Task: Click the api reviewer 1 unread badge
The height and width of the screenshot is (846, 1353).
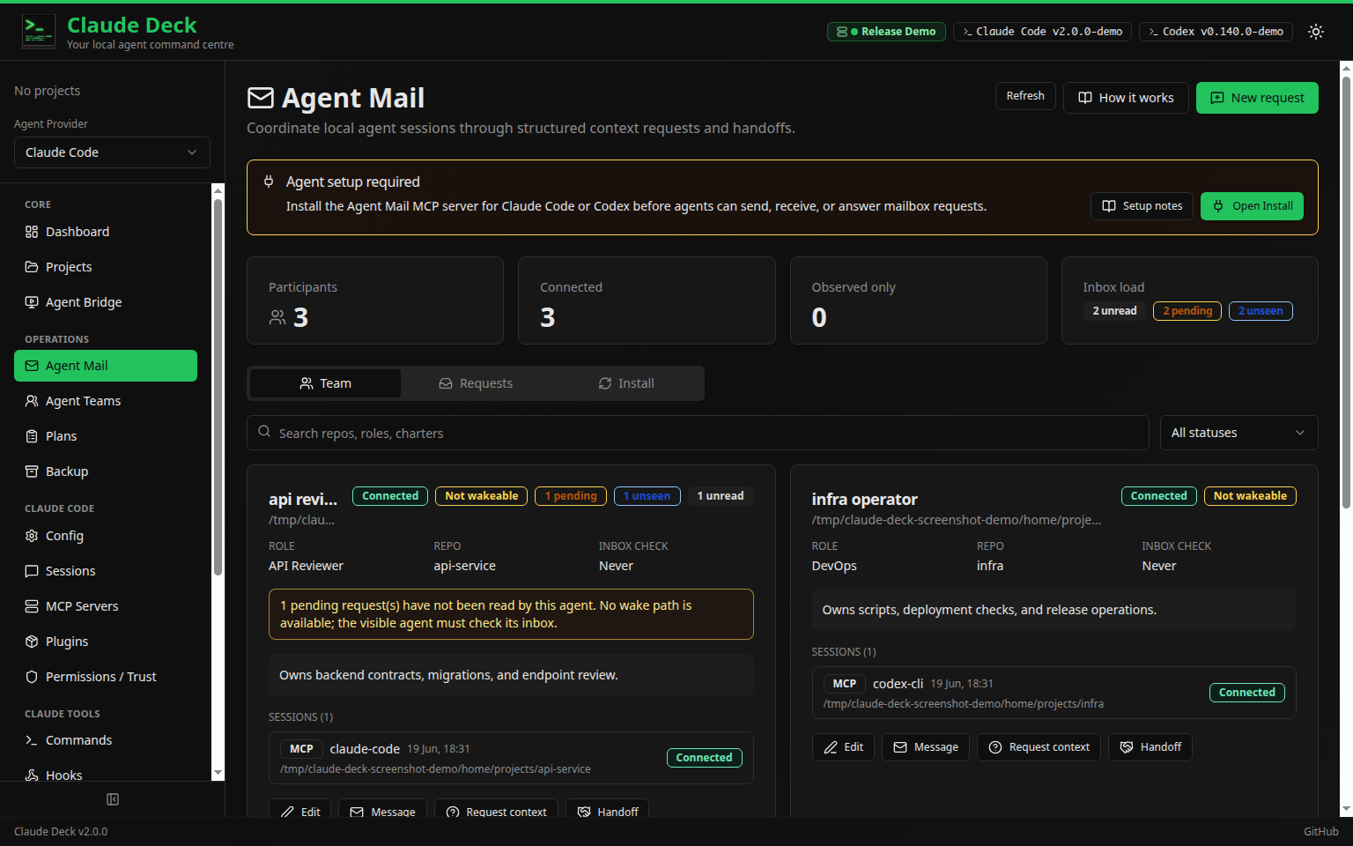Action: [721, 496]
